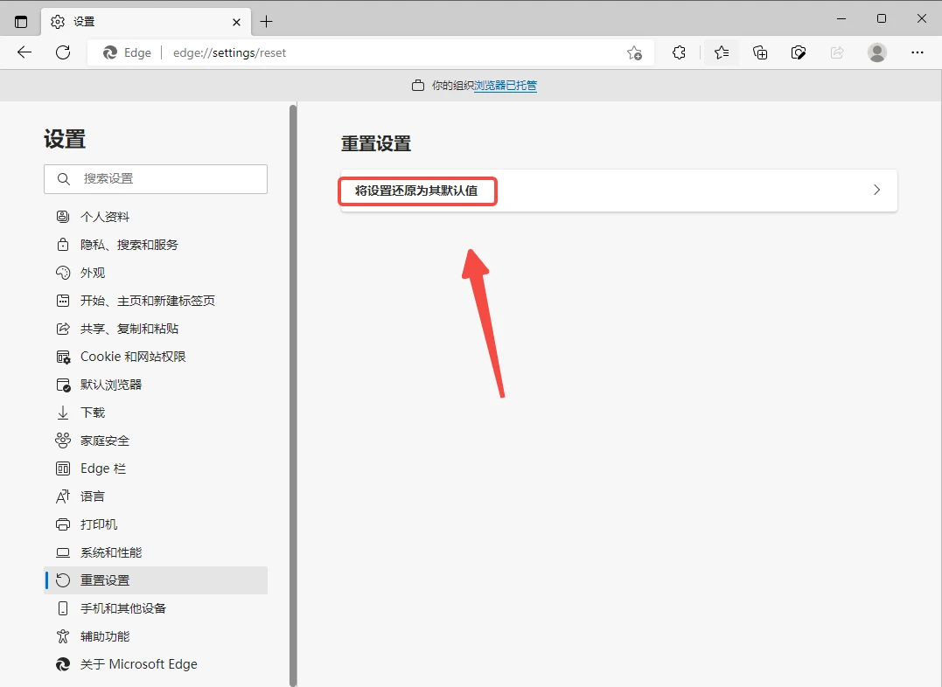Open a new tab with plus button
Image resolution: width=942 pixels, height=687 pixels.
pos(266,22)
